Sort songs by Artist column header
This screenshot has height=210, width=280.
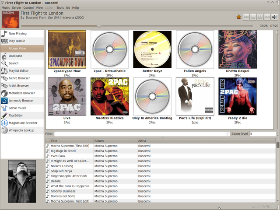point(206,141)
